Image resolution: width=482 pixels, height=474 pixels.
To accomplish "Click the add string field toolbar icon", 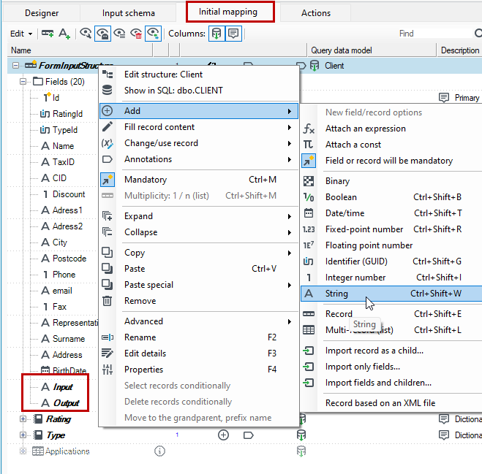I will coord(64,34).
